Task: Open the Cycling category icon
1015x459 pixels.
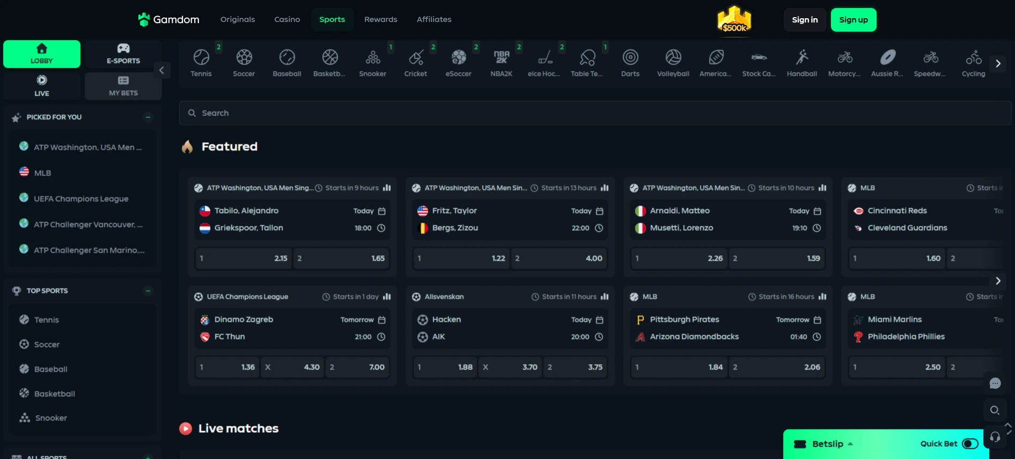Action: (x=974, y=57)
